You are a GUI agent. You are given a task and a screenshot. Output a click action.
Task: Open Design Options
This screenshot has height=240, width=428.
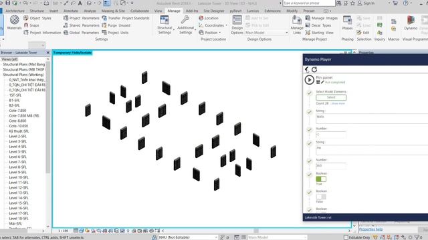point(237,25)
